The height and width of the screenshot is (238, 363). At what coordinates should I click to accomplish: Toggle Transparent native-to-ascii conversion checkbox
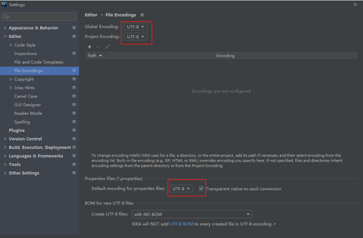201,188
